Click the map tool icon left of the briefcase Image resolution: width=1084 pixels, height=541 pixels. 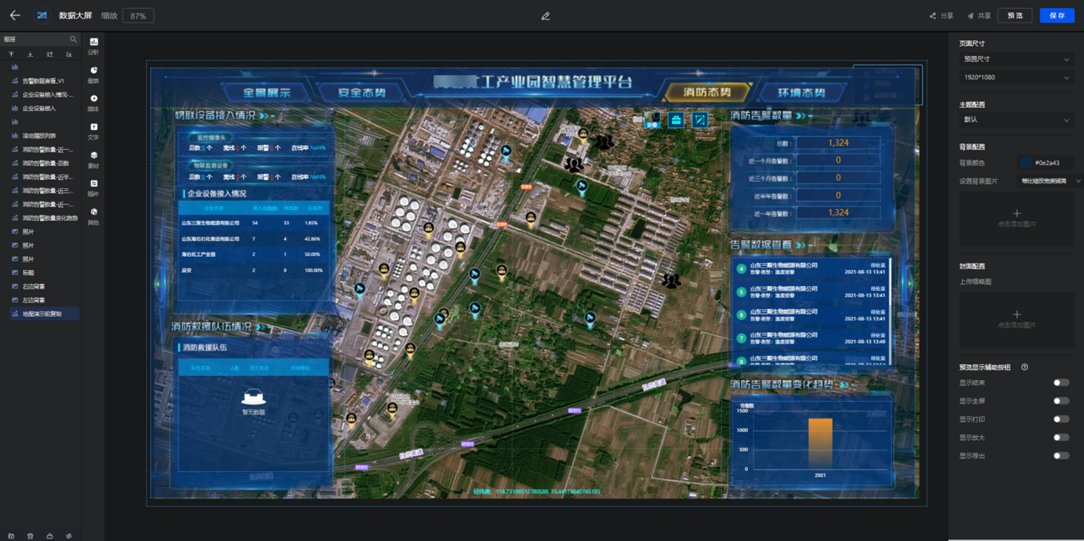[652, 121]
